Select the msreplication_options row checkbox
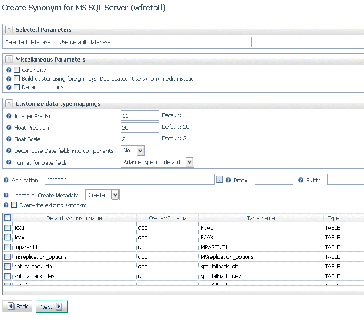364x320 pixels. 8,257
